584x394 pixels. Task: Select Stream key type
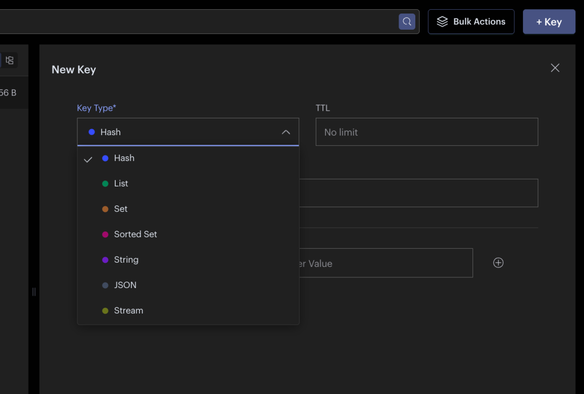pos(188,310)
